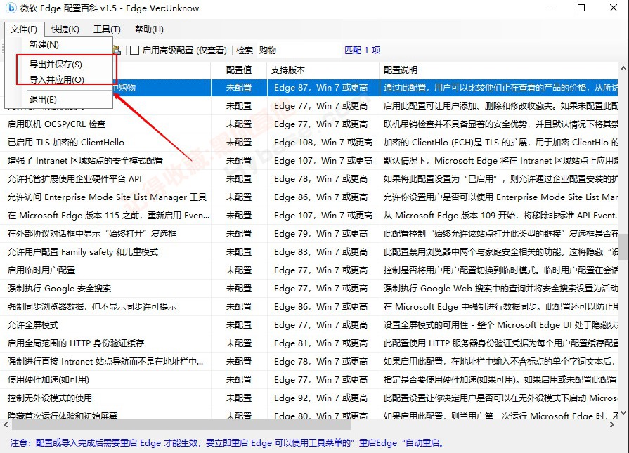
Task: Click the description starting 设置全屏模式的可用性
Action: click(x=500, y=324)
